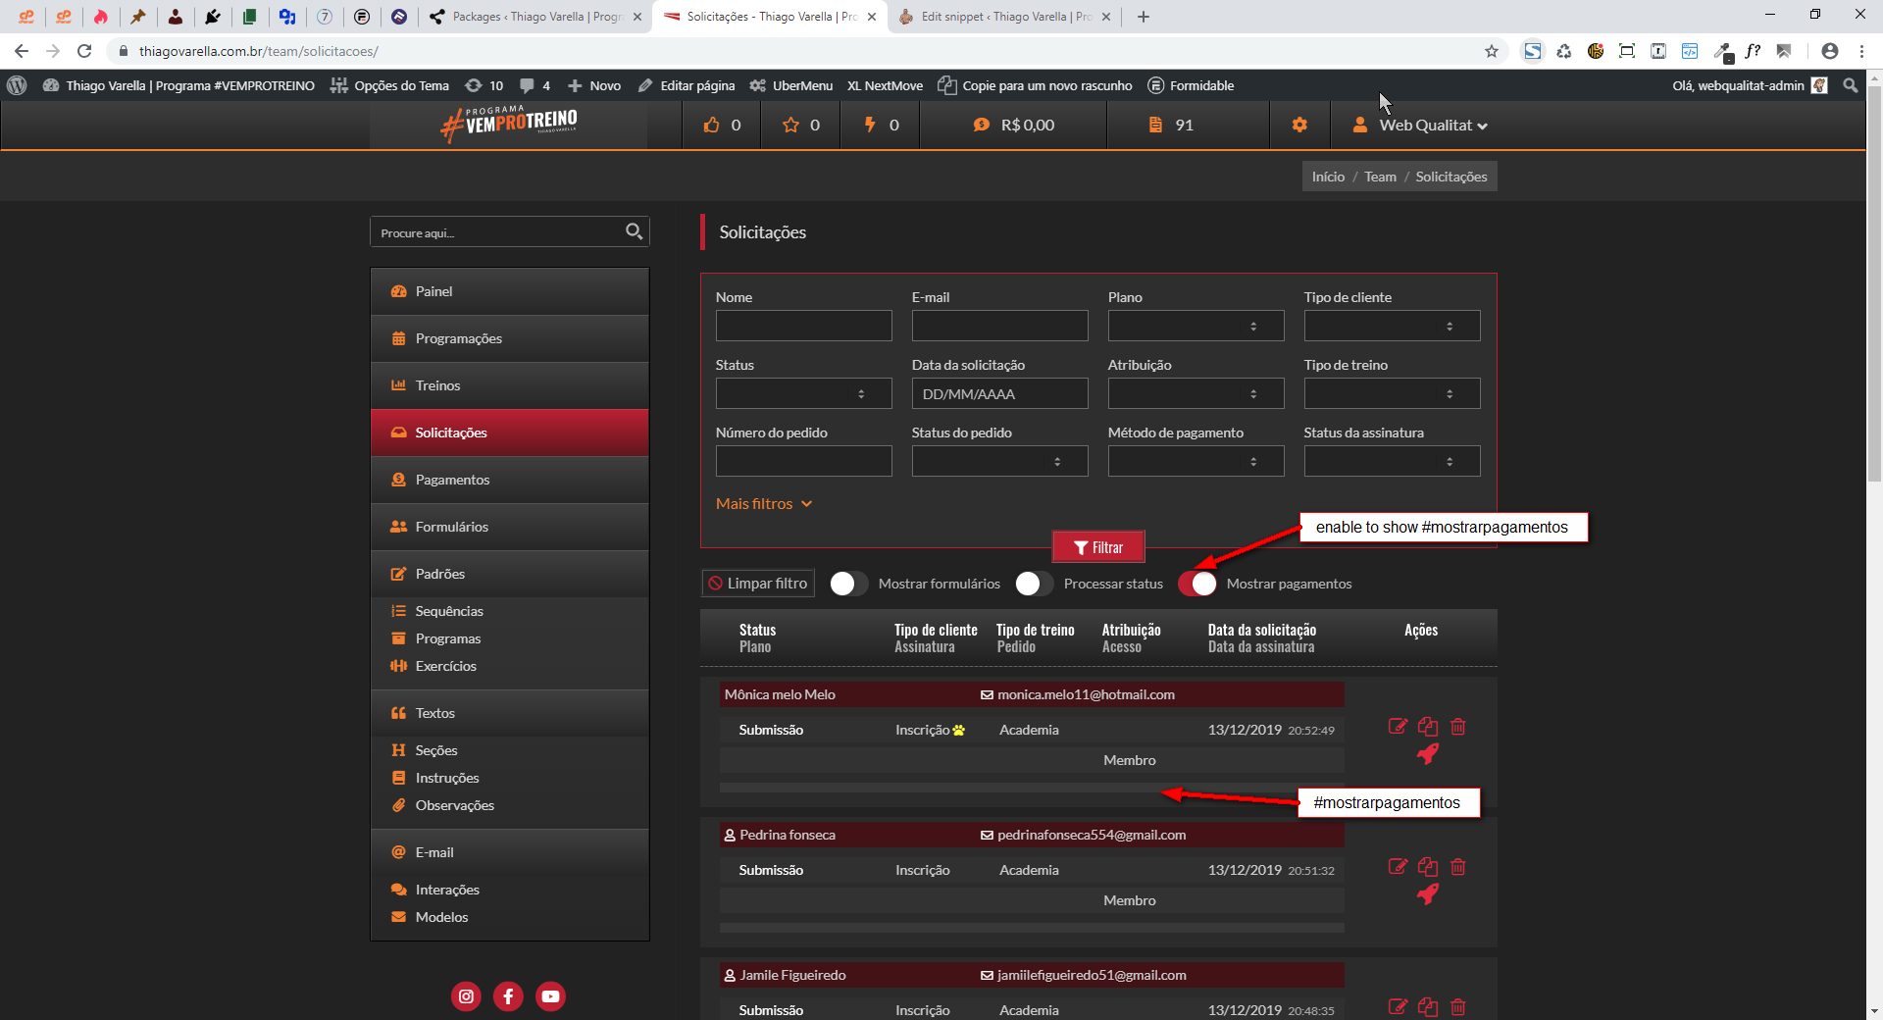The height and width of the screenshot is (1020, 1883).
Task: Open the Plano dropdown filter
Action: pyautogui.click(x=1196, y=326)
